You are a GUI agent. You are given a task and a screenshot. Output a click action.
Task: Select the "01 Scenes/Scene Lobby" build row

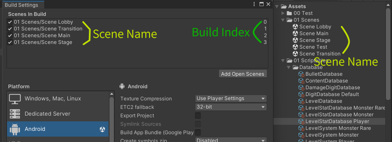coord(137,22)
